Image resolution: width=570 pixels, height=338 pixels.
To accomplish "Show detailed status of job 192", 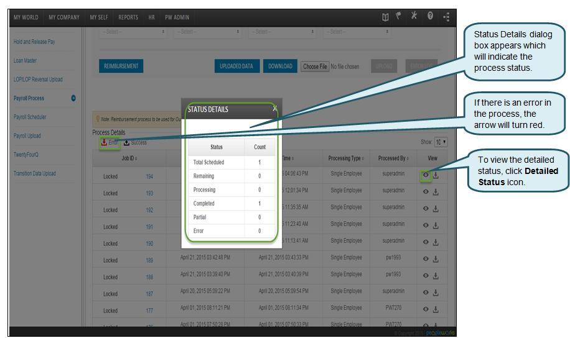I will pos(426,209).
